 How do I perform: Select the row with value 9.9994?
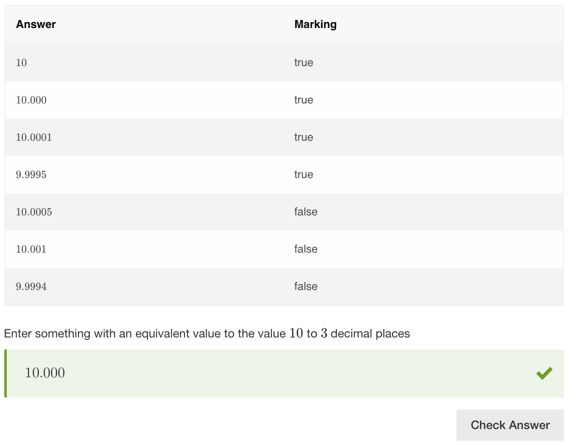(169, 287)
